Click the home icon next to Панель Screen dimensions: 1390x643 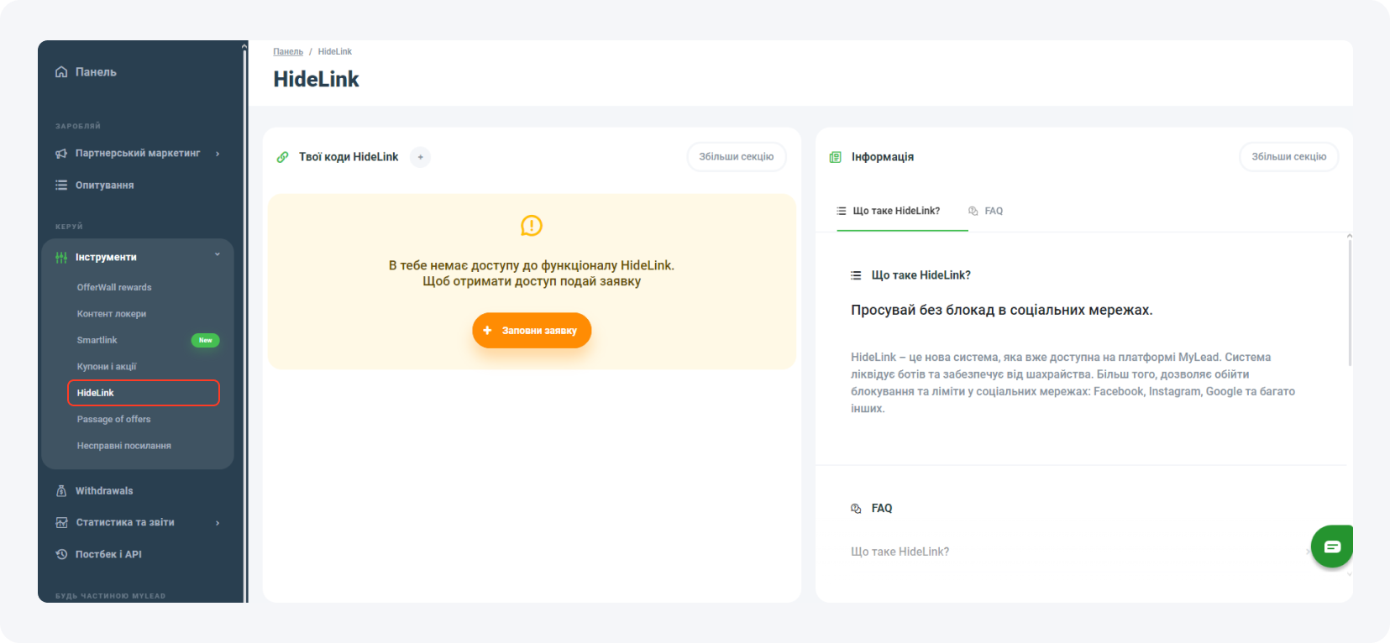coord(61,72)
